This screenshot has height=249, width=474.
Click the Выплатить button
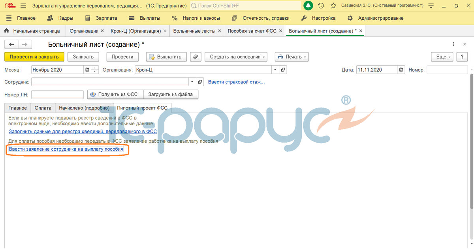click(x=166, y=57)
